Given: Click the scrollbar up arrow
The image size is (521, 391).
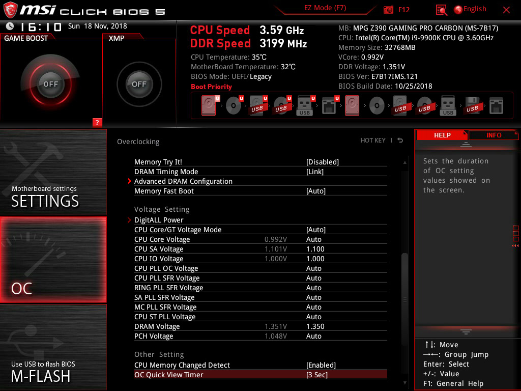Looking at the screenshot, I should coord(404,162).
